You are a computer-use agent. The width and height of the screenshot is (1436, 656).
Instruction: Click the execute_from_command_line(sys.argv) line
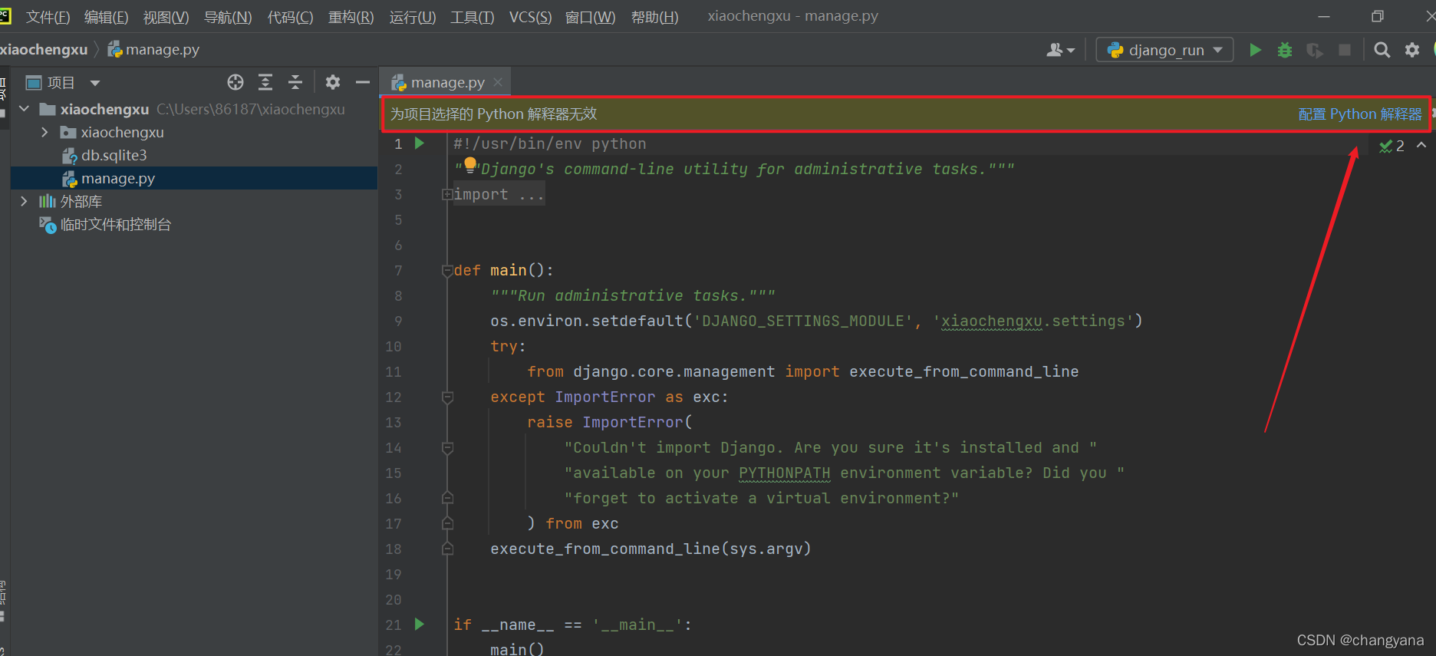click(x=650, y=549)
